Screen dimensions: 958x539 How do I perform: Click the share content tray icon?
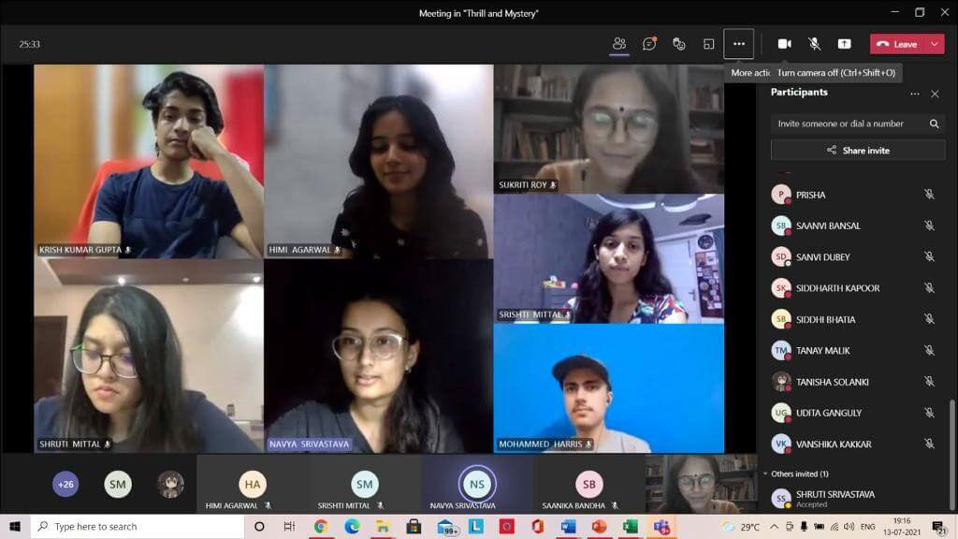pyautogui.click(x=844, y=44)
